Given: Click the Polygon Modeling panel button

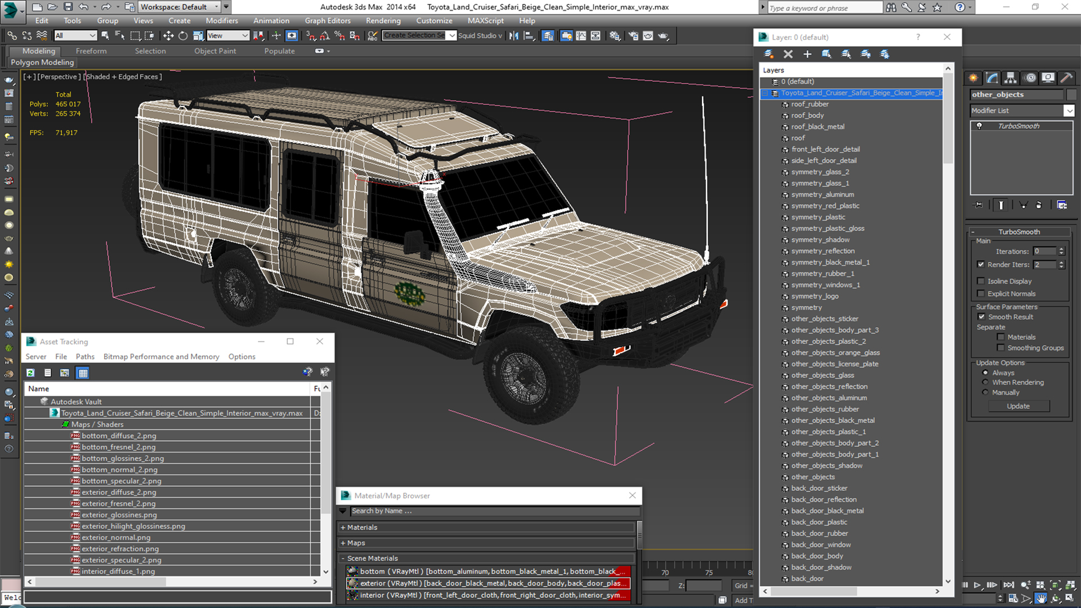Looking at the screenshot, I should coord(43,62).
